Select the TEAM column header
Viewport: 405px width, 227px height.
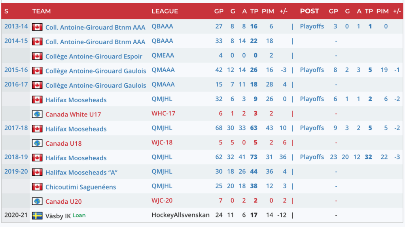42,11
